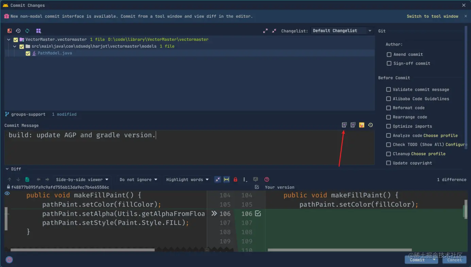Click the red help question mark icon
Viewport: 471px width, 267px height.
tap(267, 180)
